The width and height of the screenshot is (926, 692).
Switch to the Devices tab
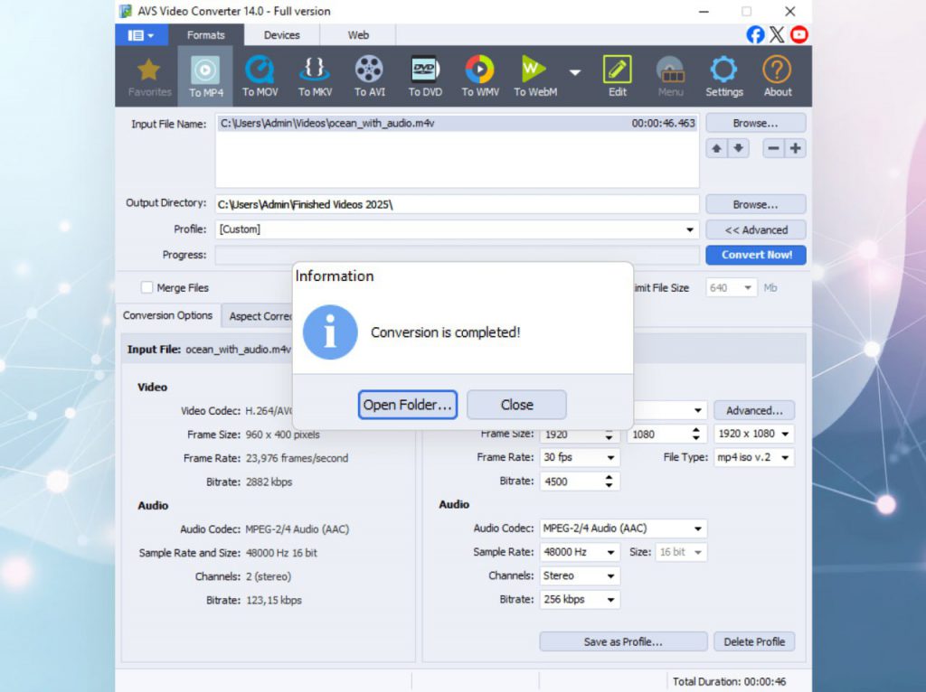(x=281, y=35)
